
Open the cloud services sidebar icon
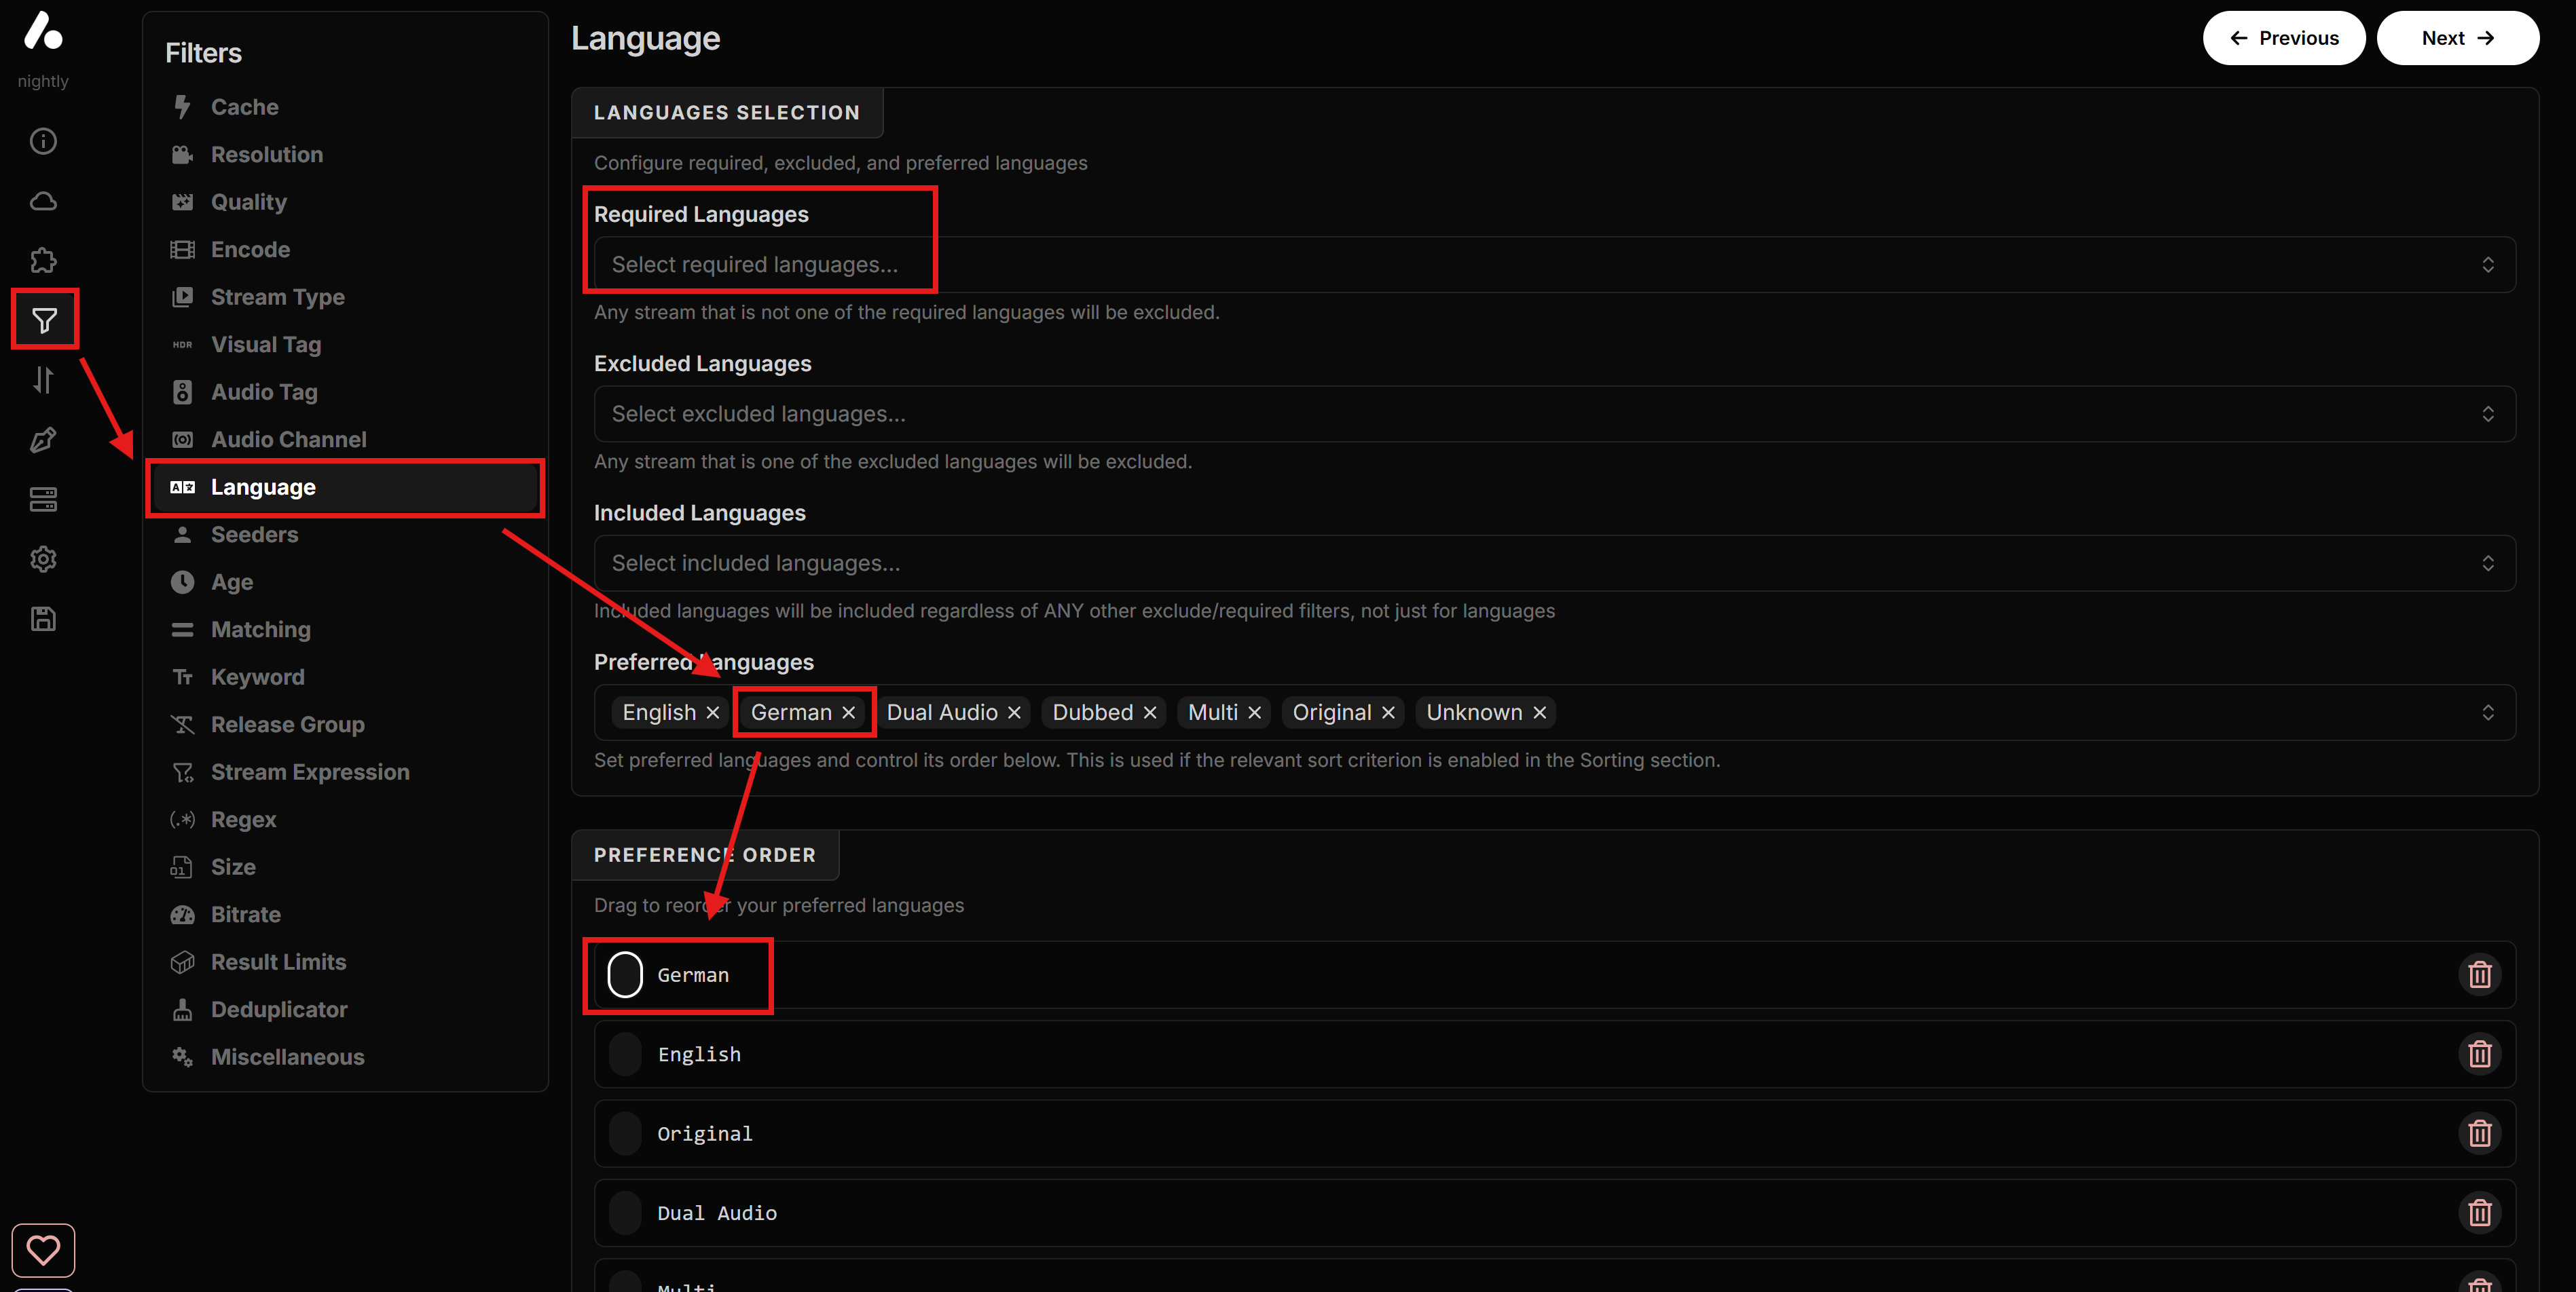(x=43, y=201)
